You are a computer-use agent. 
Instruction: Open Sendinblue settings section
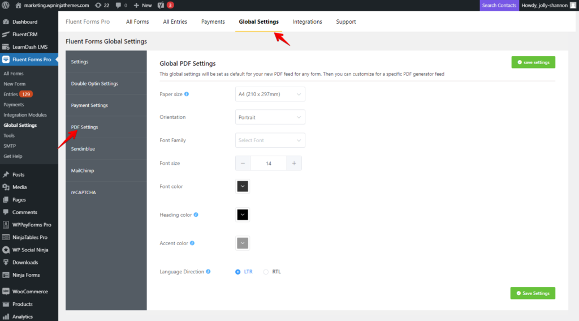[106, 149]
